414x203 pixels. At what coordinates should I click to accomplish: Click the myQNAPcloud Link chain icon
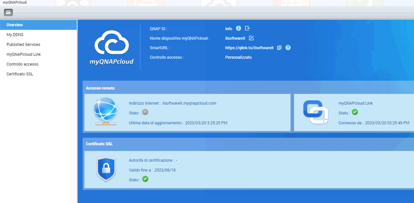point(316,112)
